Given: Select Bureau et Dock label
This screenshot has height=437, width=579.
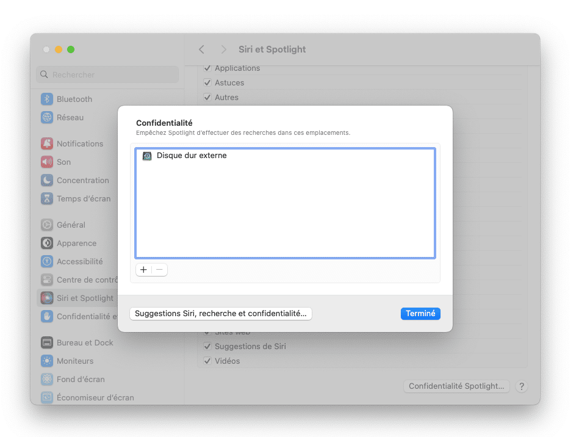Looking at the screenshot, I should click(85, 342).
